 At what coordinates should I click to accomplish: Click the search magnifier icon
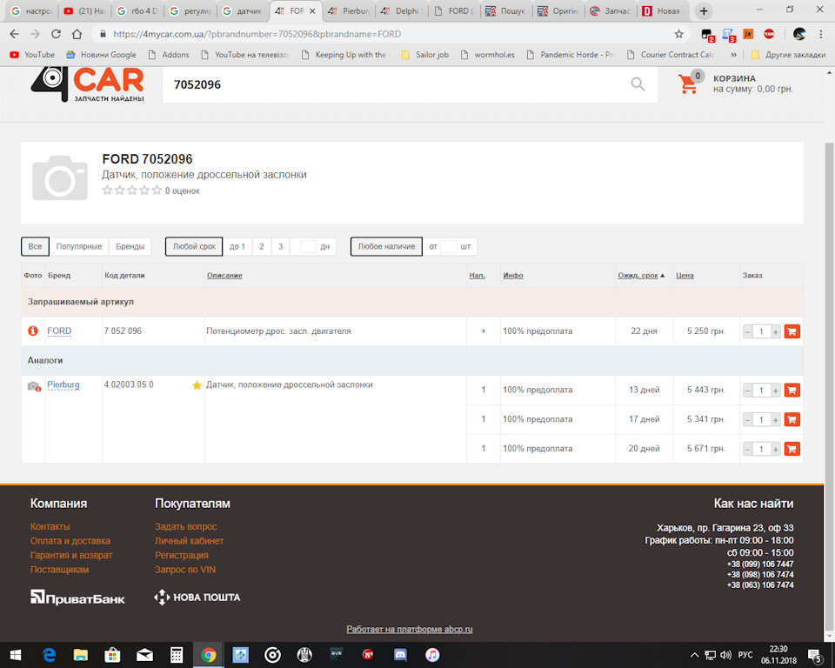coord(638,84)
